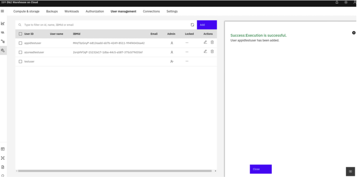The image size is (357, 177).
Task: Click the IBM Db2 Warehouse on Cloud title
Action: pos(20,2)
